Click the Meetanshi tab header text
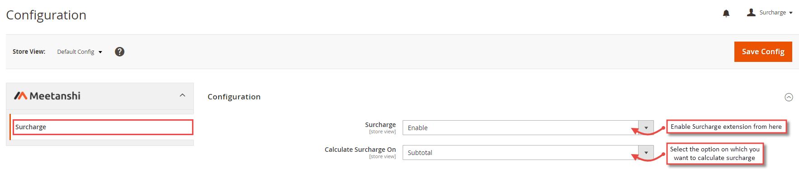This screenshot has height=169, width=799. (55, 96)
